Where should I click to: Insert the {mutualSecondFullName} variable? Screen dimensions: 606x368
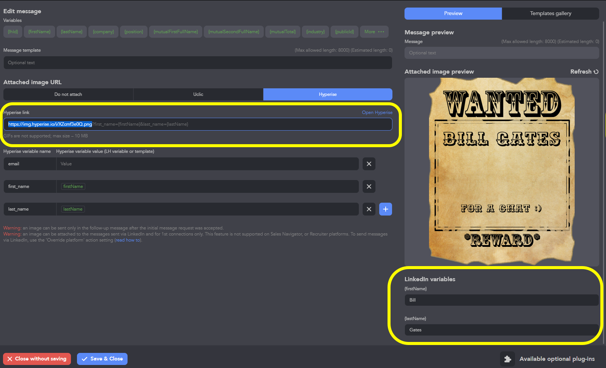(234, 32)
